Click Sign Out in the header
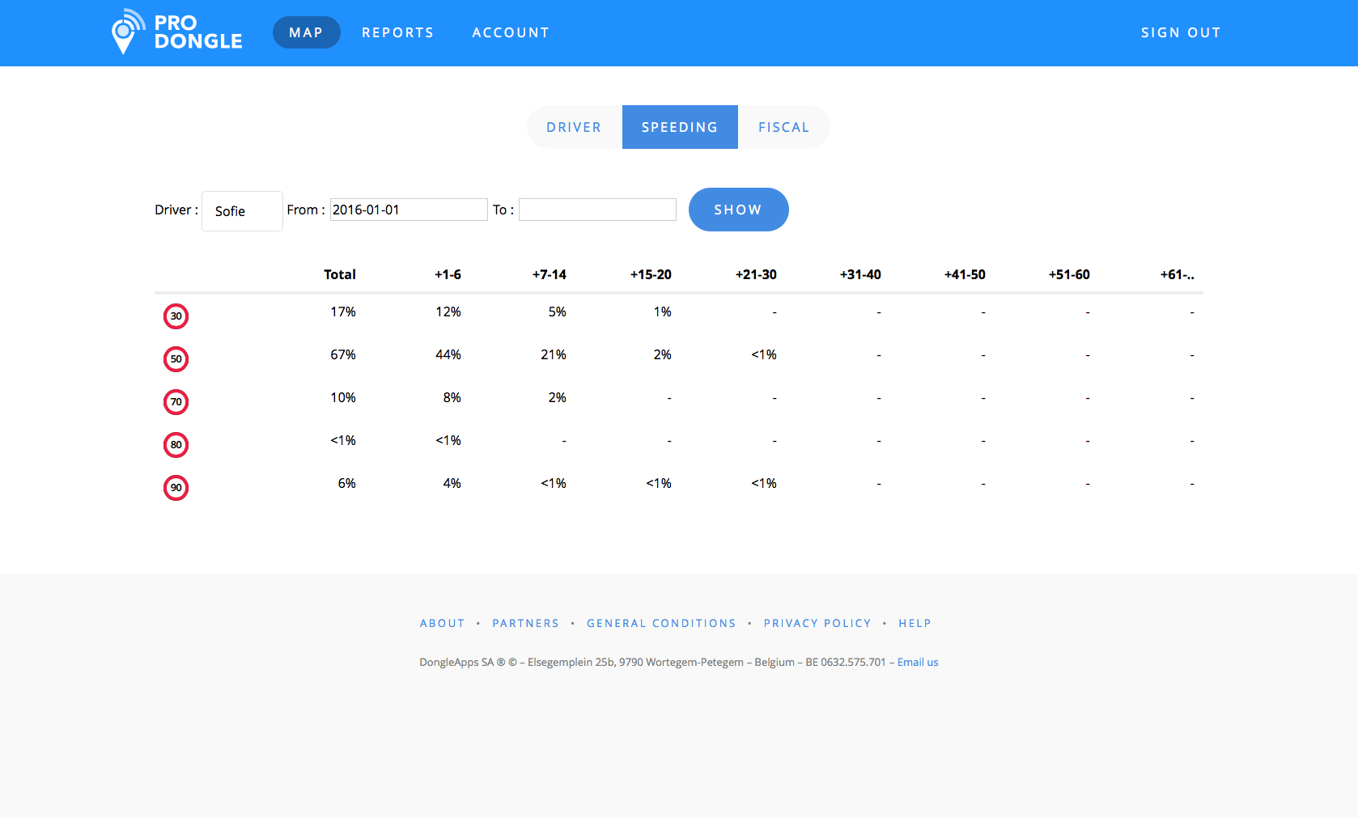1358x818 pixels. click(1181, 32)
